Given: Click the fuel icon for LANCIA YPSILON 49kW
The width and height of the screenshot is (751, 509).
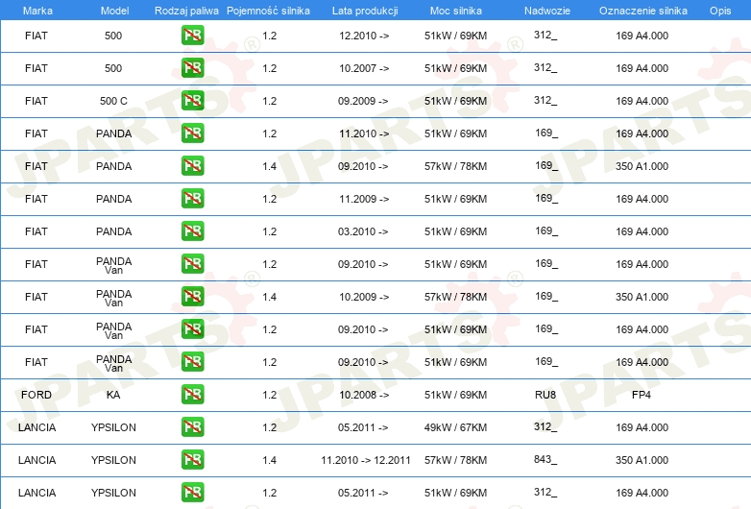Looking at the screenshot, I should (192, 426).
